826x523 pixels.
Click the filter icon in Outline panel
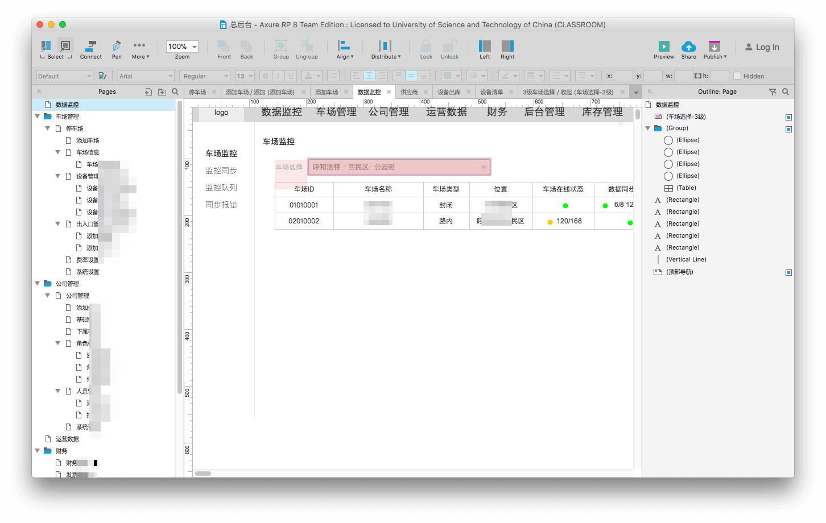[773, 92]
